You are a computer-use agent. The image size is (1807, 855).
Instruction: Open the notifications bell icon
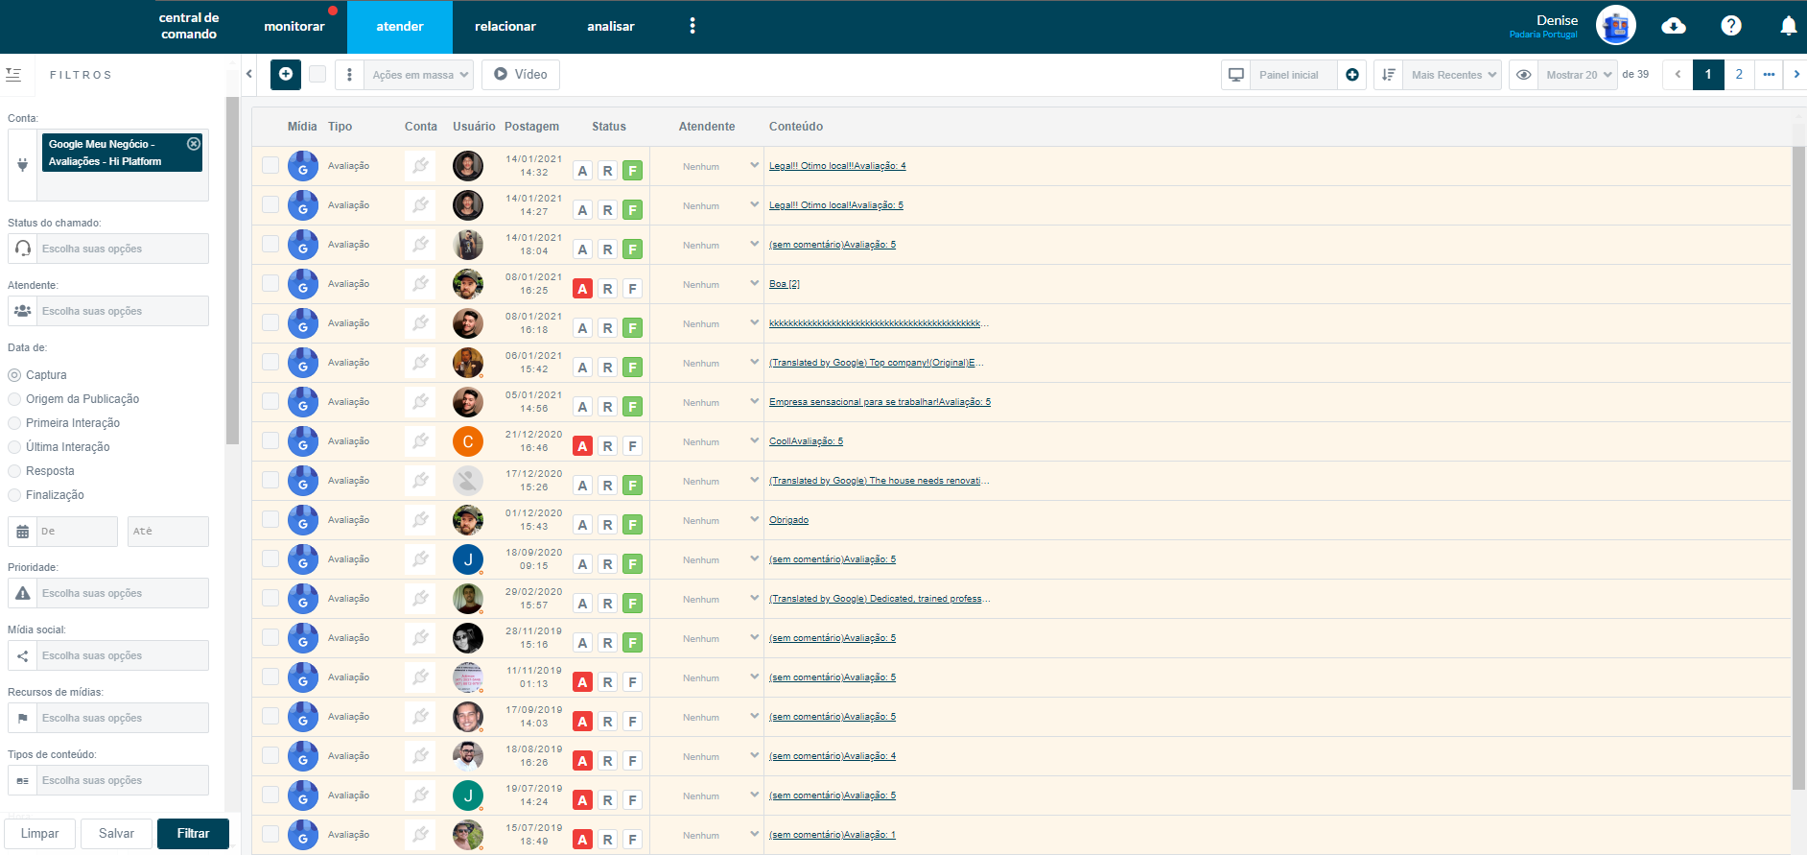tap(1789, 26)
